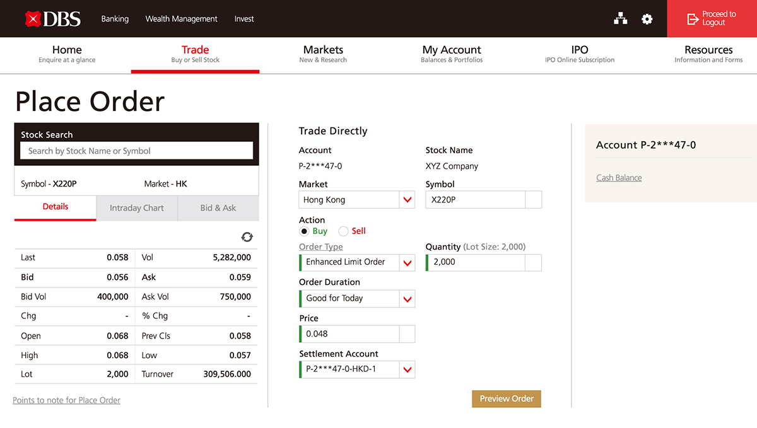This screenshot has width=757, height=428.
Task: Click the Preview Order button
Action: tap(507, 398)
